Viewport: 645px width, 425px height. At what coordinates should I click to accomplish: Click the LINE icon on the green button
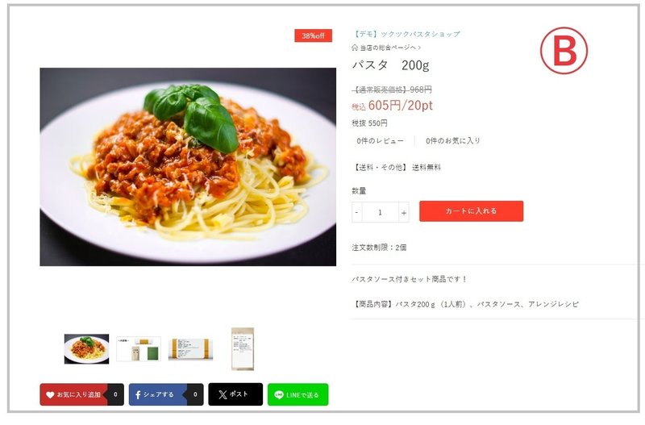[279, 395]
